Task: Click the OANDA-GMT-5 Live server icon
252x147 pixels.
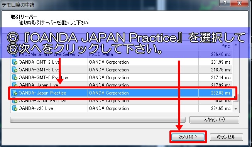Action: pos(15,69)
